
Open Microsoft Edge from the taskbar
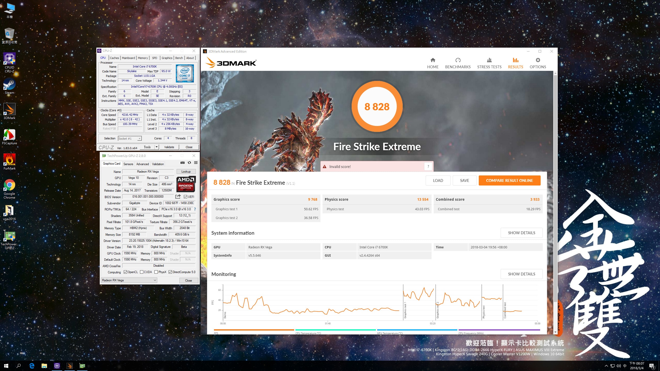point(32,366)
